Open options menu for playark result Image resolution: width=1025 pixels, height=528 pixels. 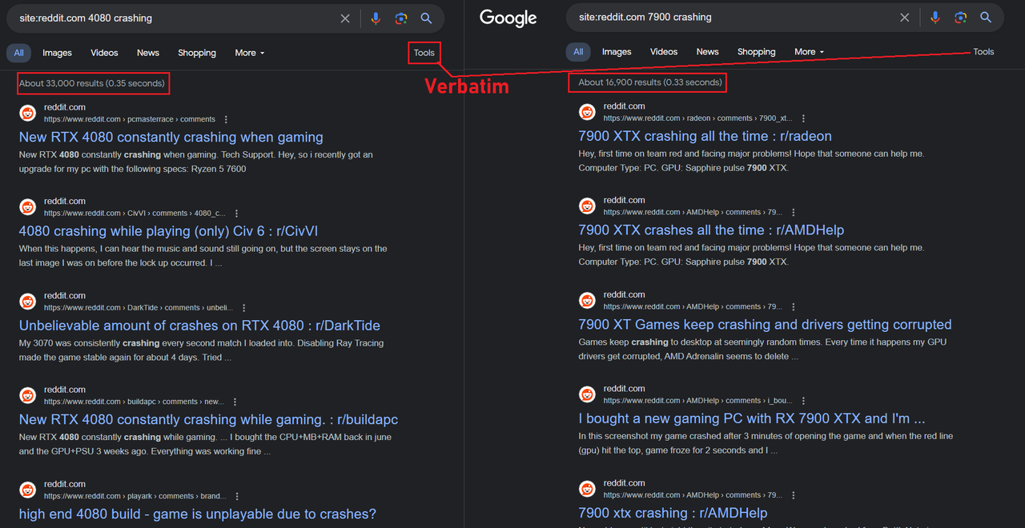[x=236, y=496]
